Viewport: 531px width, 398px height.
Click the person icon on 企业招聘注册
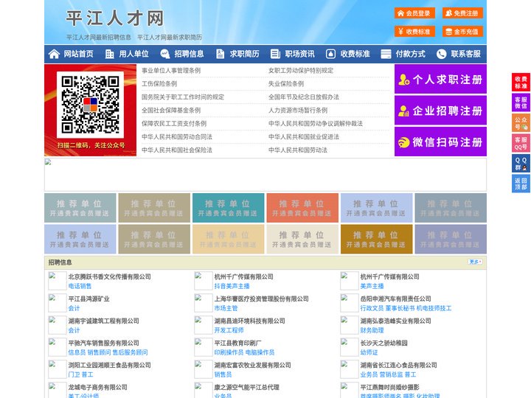pyautogui.click(x=403, y=111)
